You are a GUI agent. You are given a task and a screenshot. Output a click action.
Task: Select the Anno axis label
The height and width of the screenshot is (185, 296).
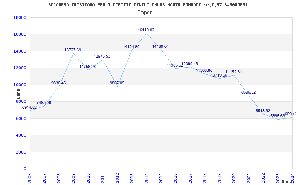pyautogui.click(x=287, y=181)
